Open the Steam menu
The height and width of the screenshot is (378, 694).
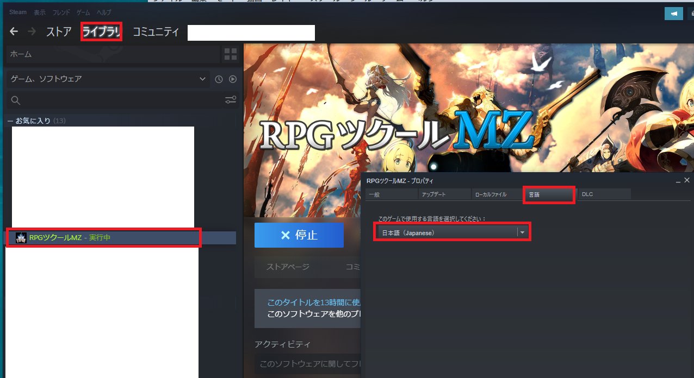tap(18, 12)
